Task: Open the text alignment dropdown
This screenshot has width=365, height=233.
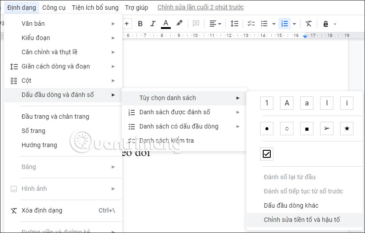Action: click(215, 24)
